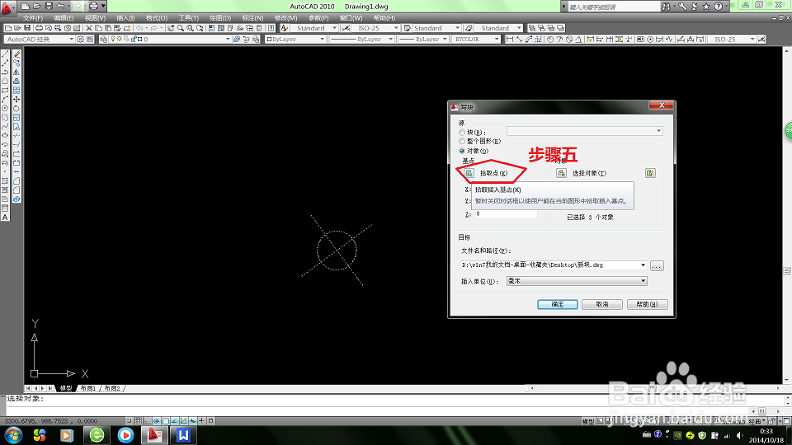Select the Block (块) radio button
The width and height of the screenshot is (792, 445).
462,132
